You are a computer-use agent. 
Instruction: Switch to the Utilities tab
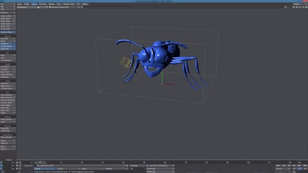pyautogui.click(x=85, y=4)
